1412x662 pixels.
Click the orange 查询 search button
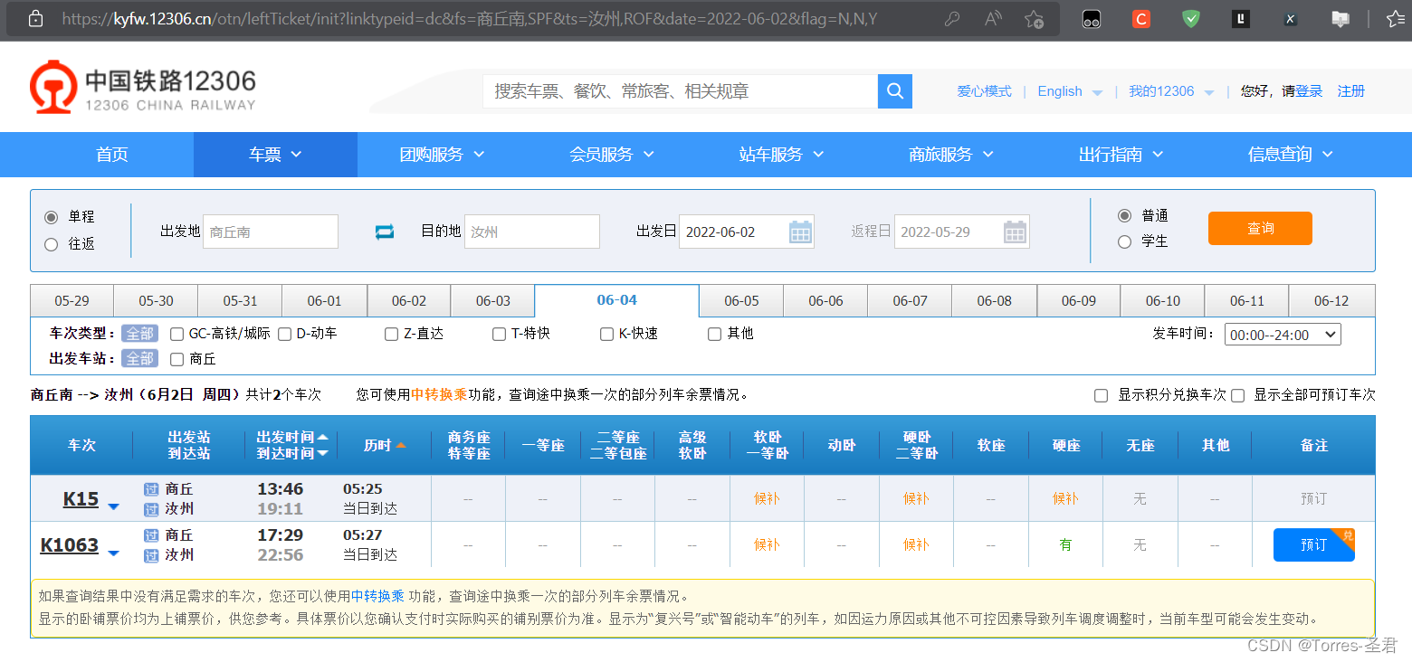tap(1260, 228)
